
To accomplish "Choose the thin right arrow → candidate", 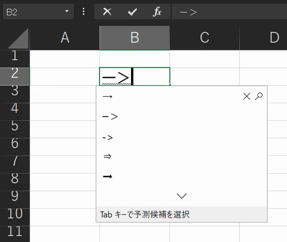I will tap(108, 96).
